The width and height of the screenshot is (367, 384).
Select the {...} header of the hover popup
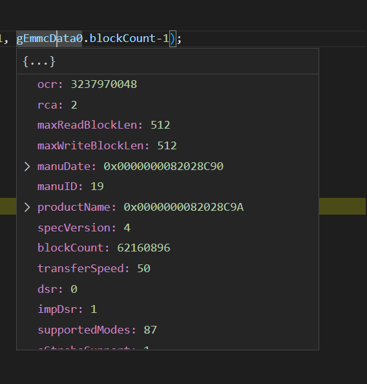167,61
